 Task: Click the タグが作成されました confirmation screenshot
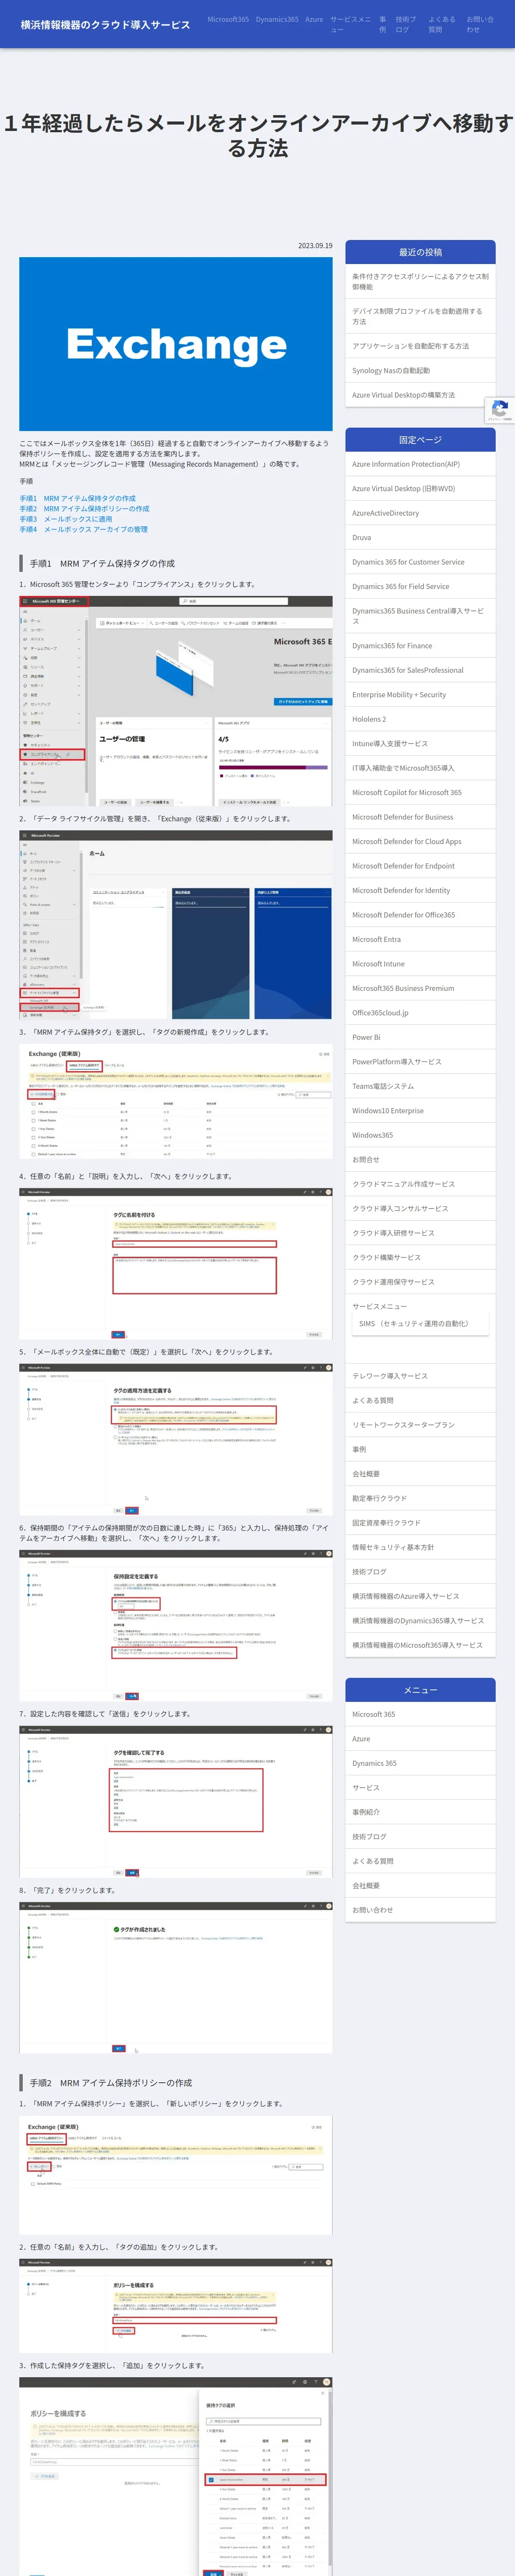tap(176, 1978)
